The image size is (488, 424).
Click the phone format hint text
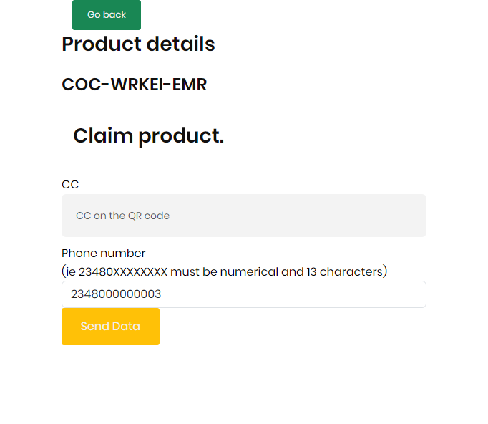(x=225, y=271)
